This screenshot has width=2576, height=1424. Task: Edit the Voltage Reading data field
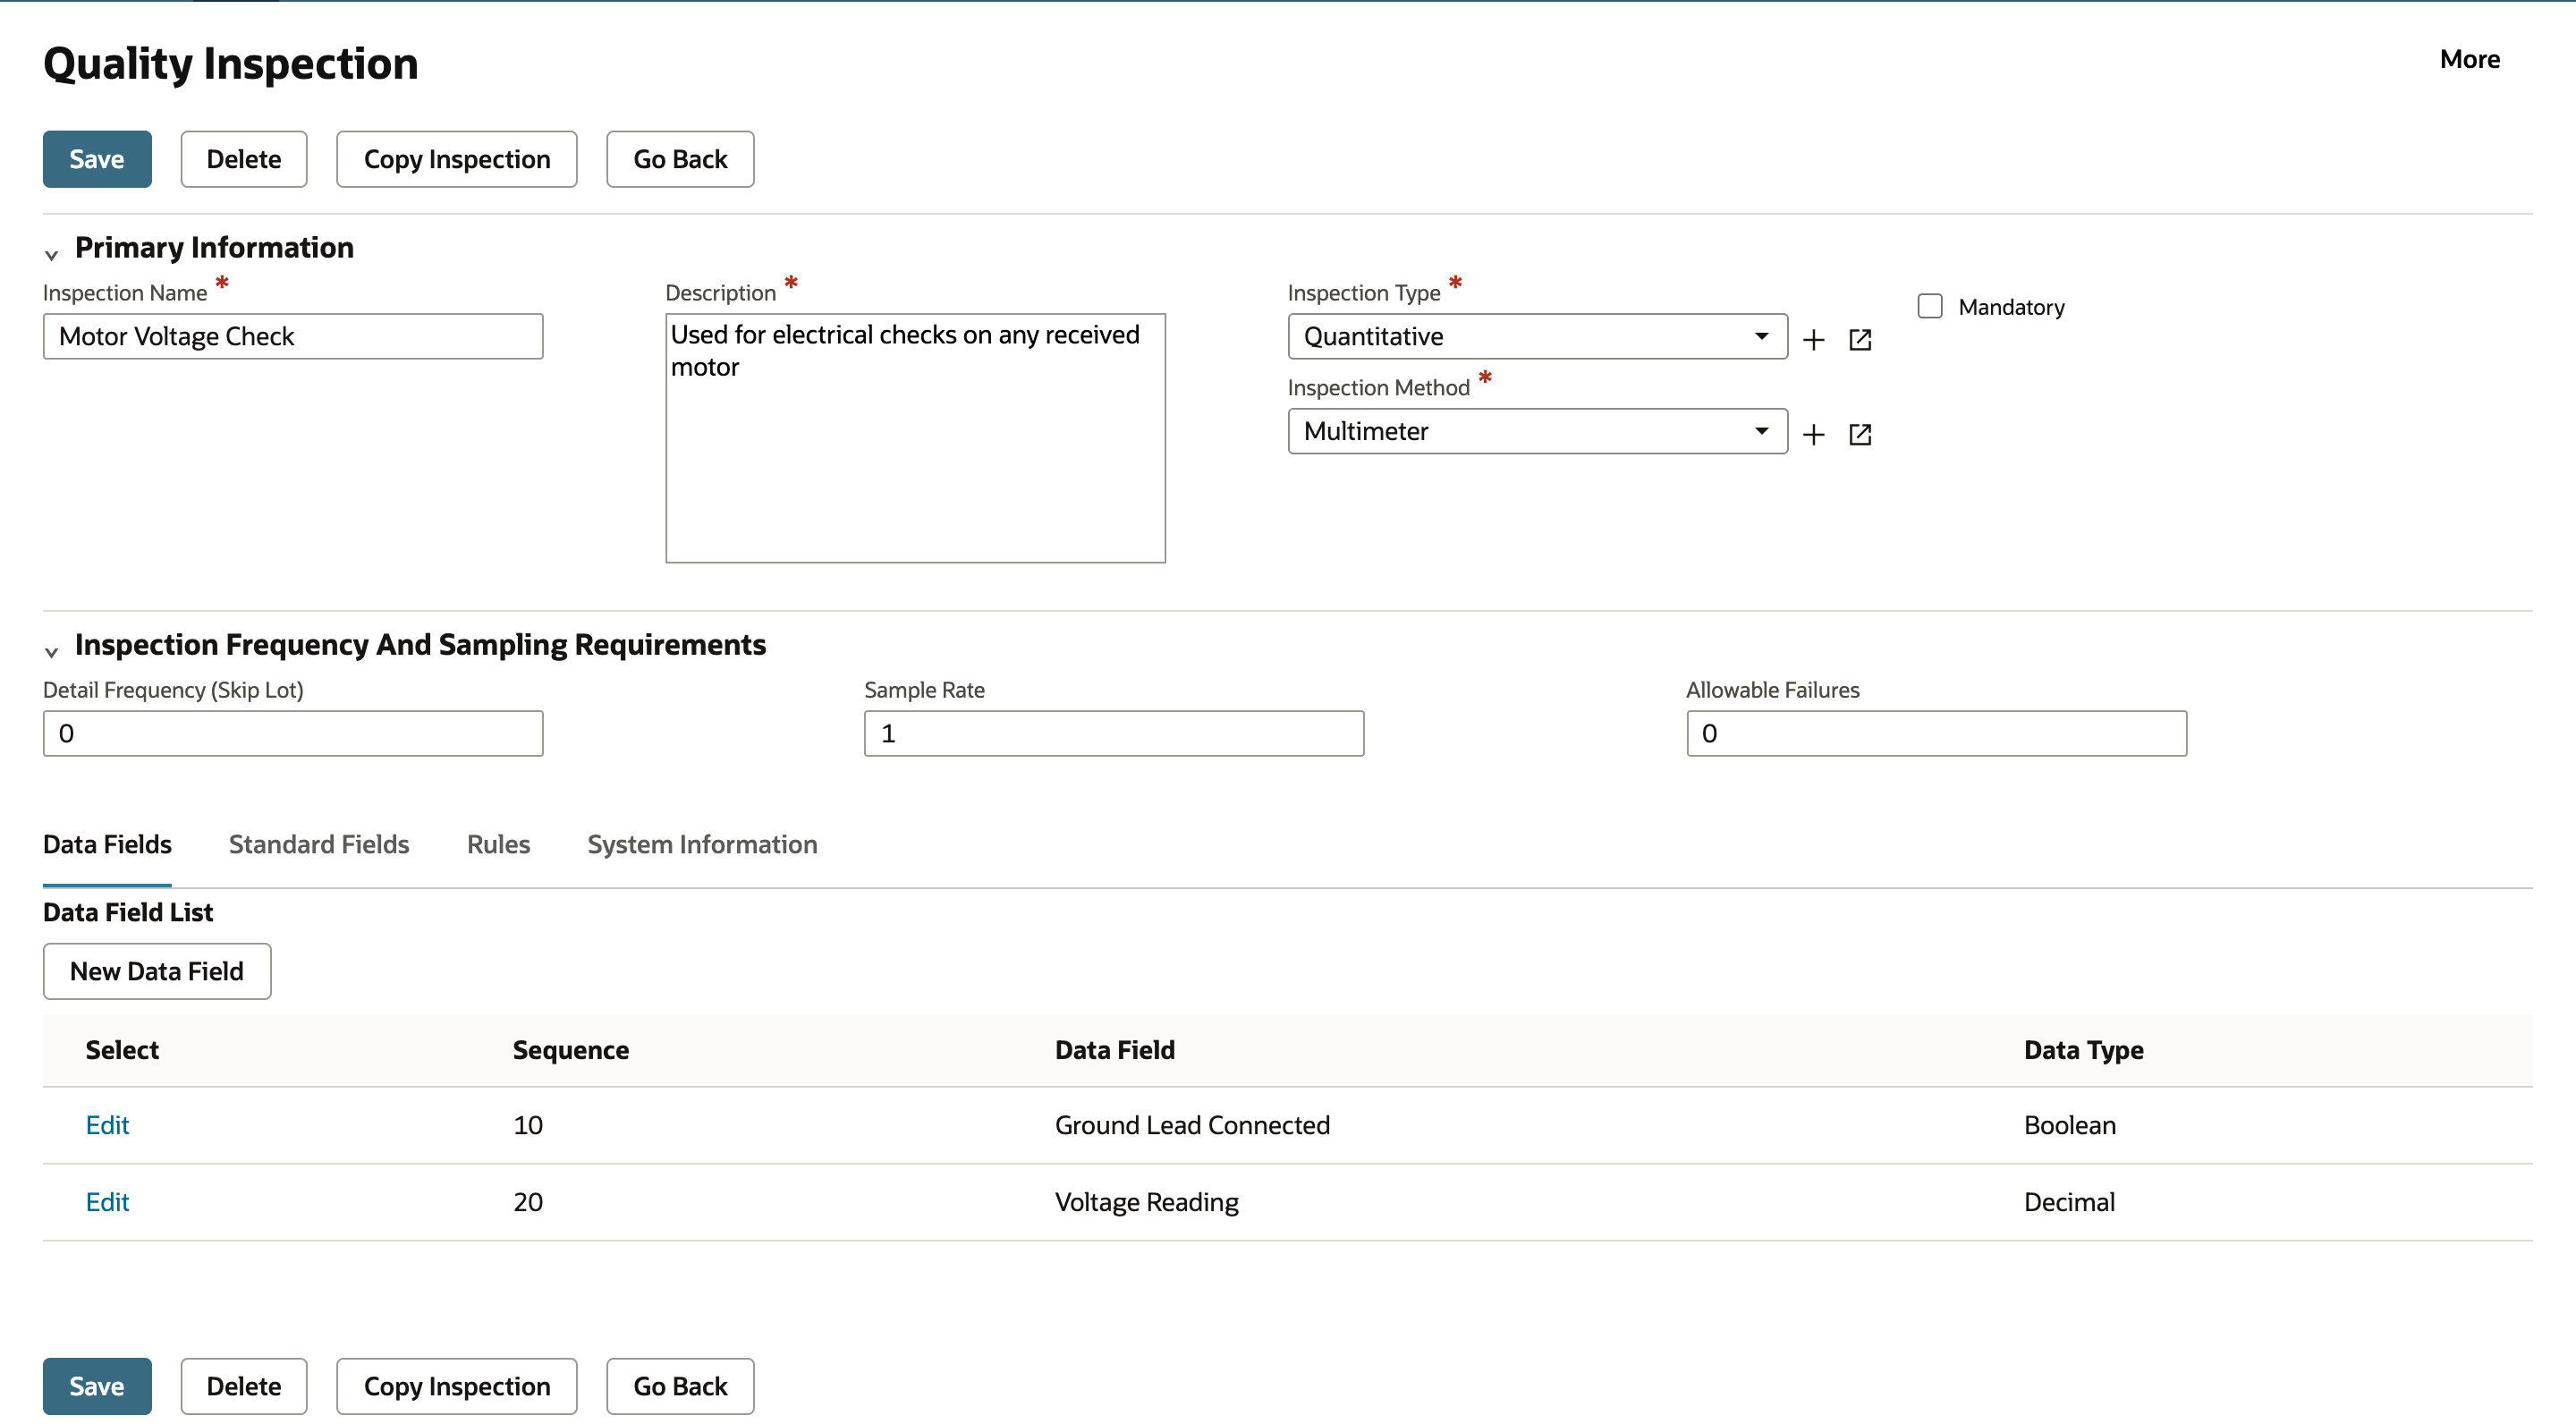coord(107,1202)
